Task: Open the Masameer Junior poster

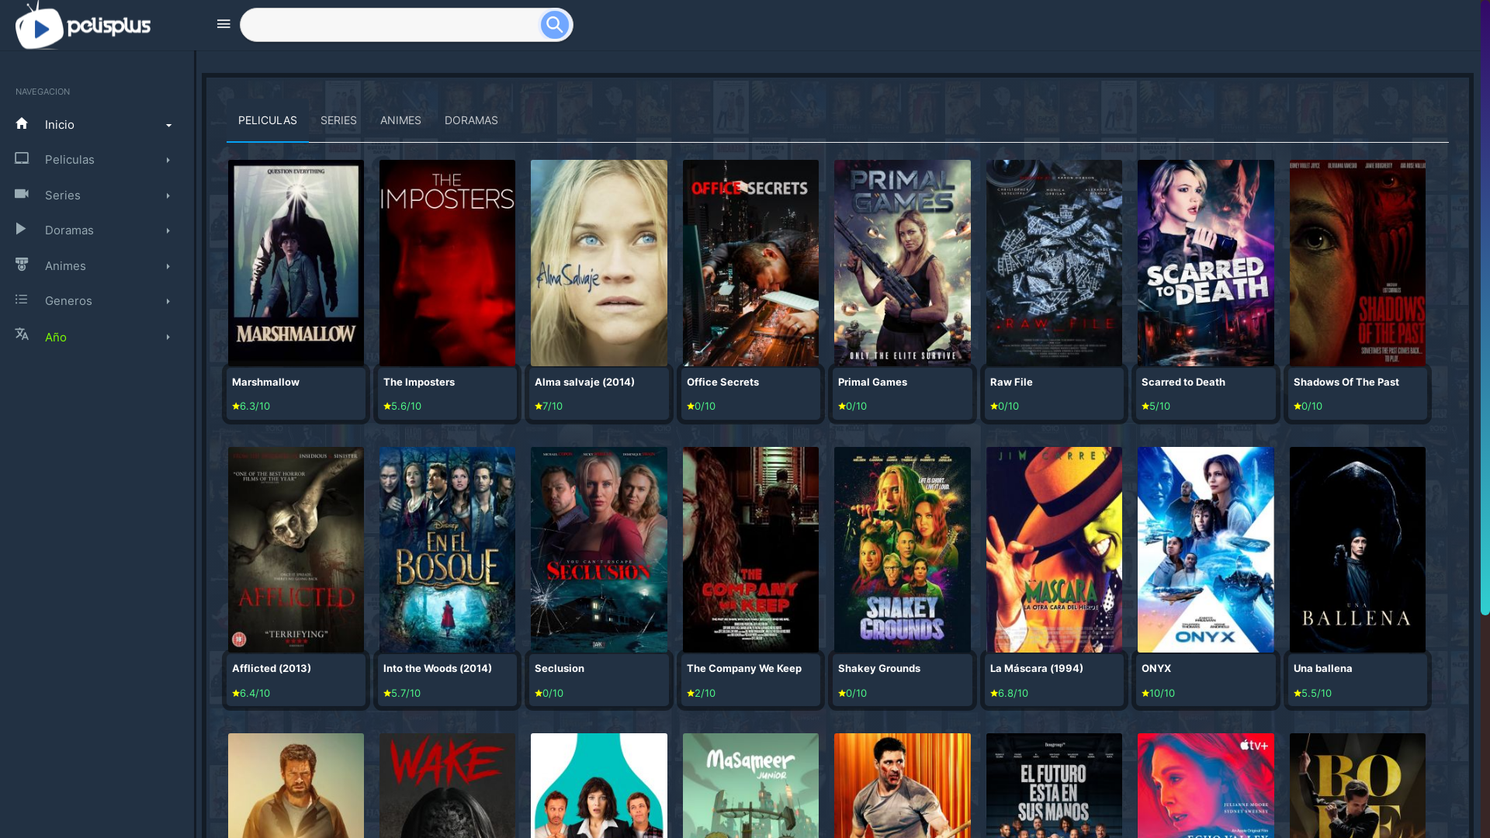Action: tap(750, 785)
